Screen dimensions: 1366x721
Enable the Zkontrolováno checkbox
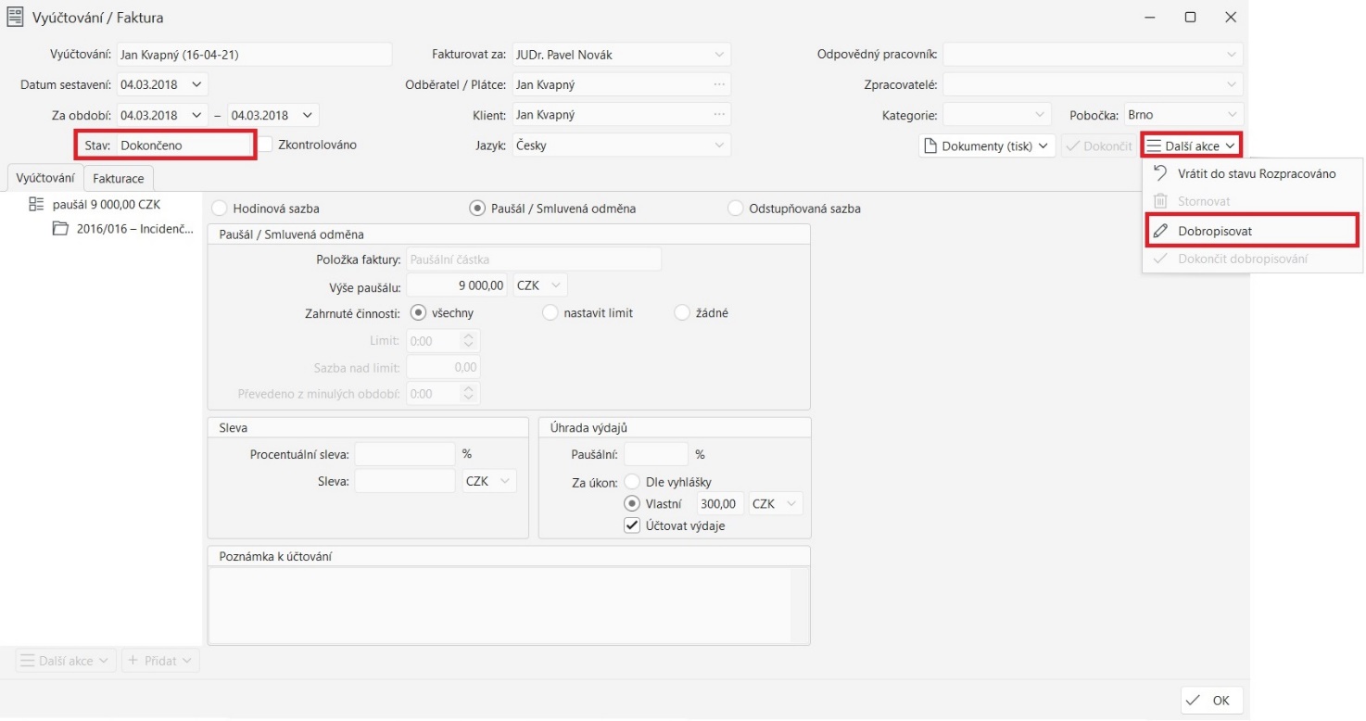click(266, 145)
